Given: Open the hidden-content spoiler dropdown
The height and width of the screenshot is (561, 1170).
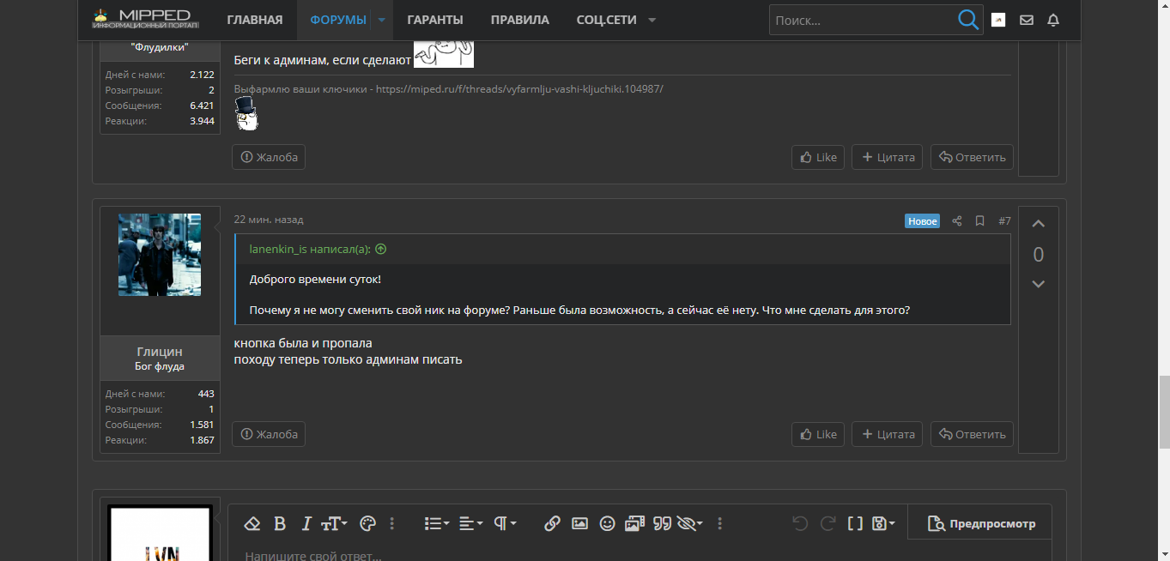Looking at the screenshot, I should [690, 523].
